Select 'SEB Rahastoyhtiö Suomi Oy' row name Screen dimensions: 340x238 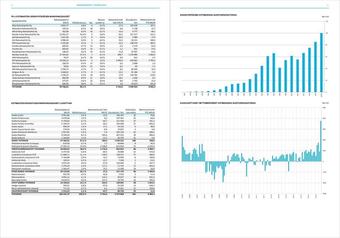pos(24,70)
